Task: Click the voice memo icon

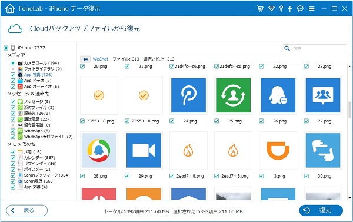Action: pos(20,170)
